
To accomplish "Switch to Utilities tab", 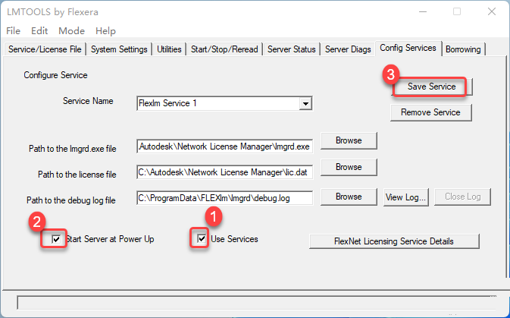I will (x=169, y=49).
